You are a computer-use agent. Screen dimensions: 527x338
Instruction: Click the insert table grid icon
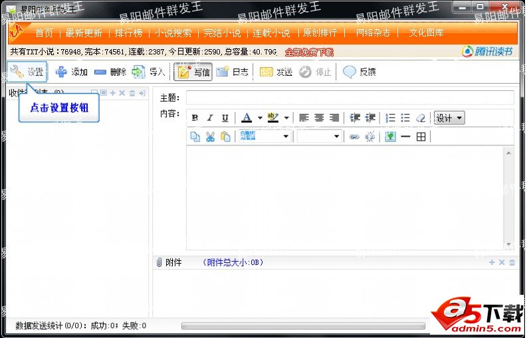click(421, 137)
